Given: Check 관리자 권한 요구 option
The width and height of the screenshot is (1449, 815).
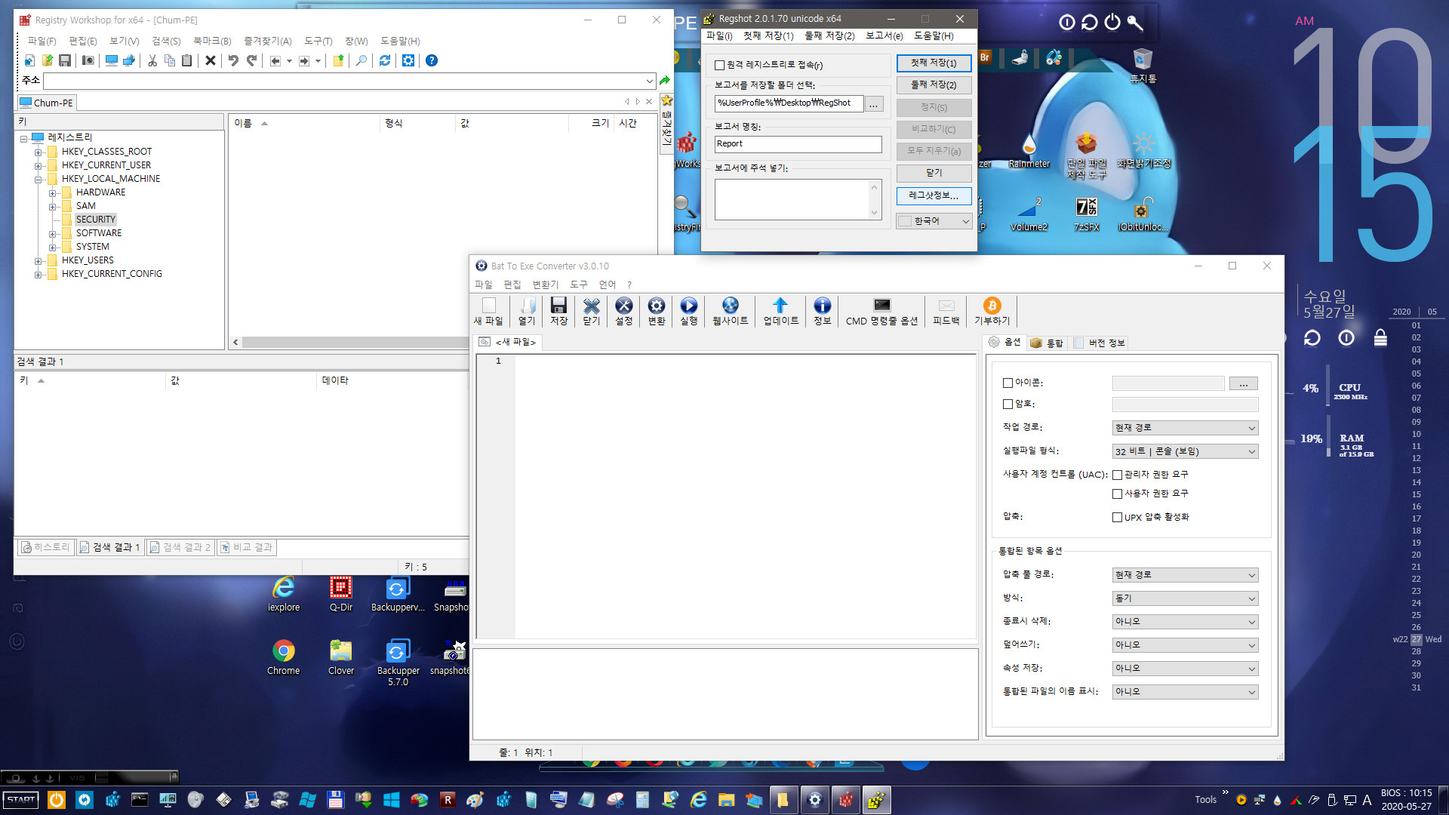Looking at the screenshot, I should click(x=1118, y=475).
